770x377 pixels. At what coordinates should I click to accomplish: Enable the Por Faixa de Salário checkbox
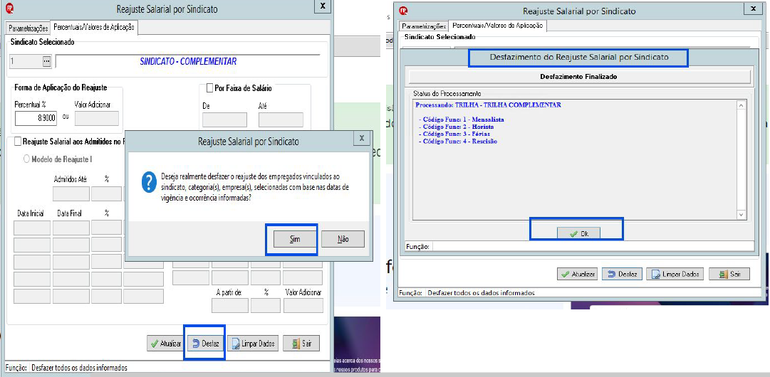pos(209,88)
